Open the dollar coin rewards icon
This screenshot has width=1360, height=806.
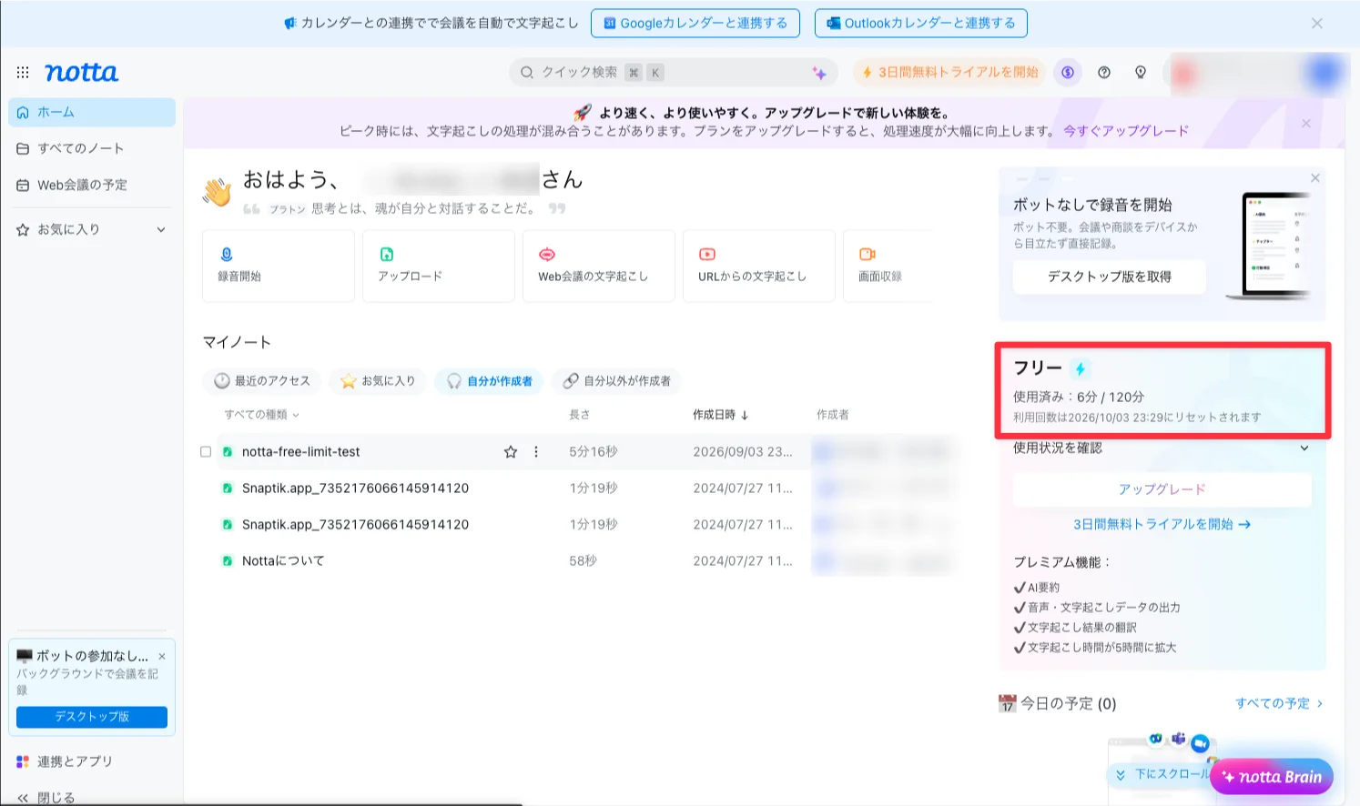[1068, 72]
